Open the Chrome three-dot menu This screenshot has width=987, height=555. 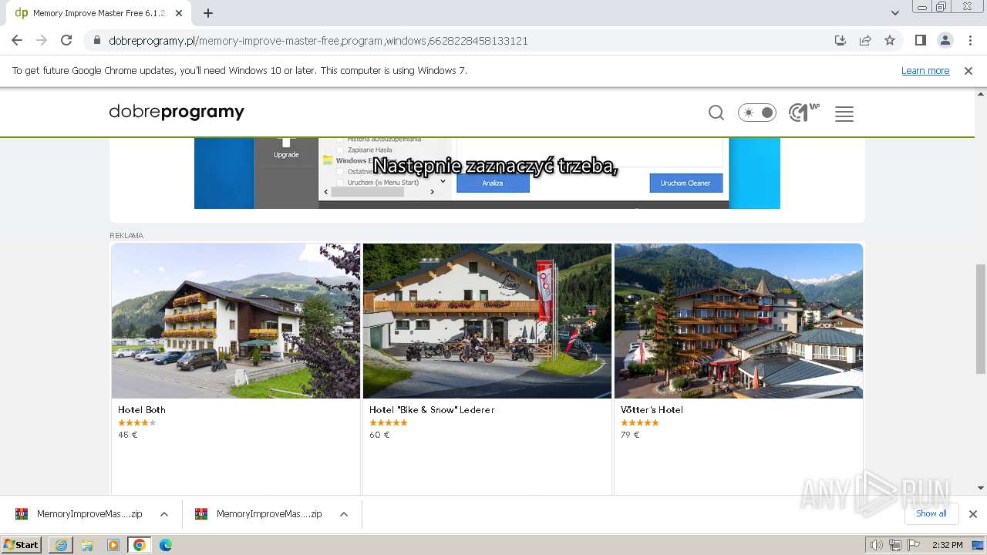click(969, 40)
